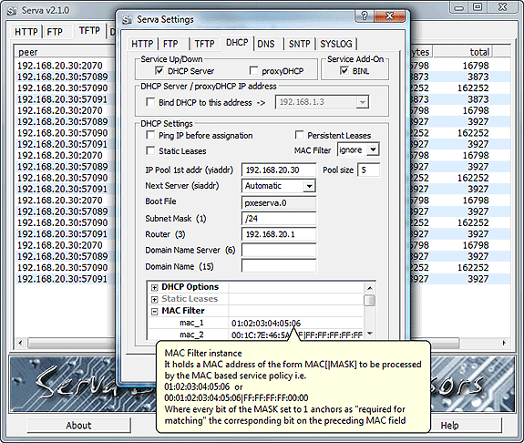Expand the Static Leases plus icon
Viewport: 524px width, 443px height.
(154, 299)
